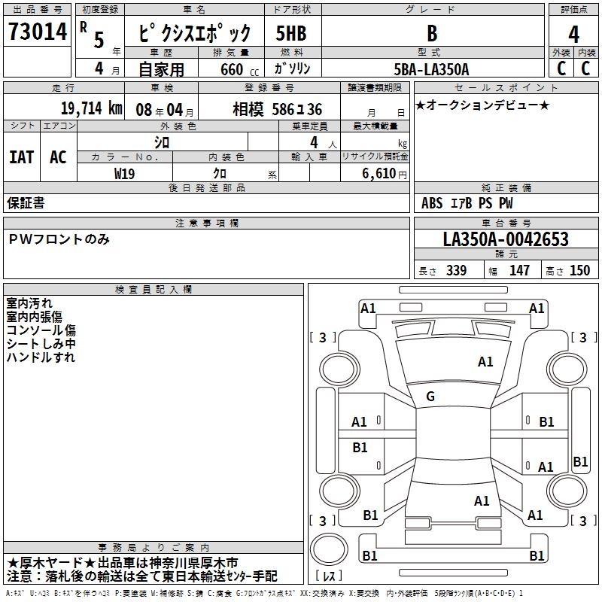The image size is (602, 602).
Task: Click the G mark on the windshield diagram
Action: tap(430, 397)
